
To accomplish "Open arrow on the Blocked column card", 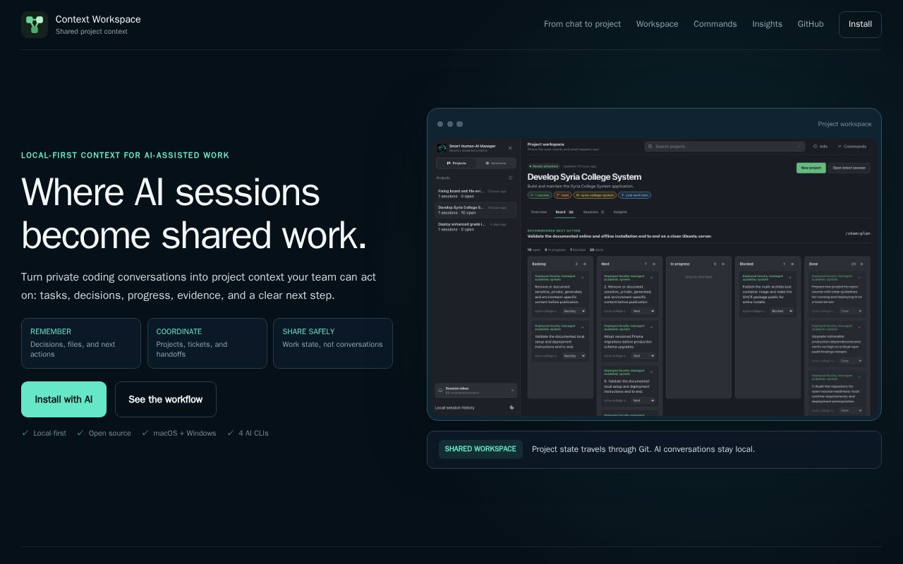I will [x=789, y=278].
